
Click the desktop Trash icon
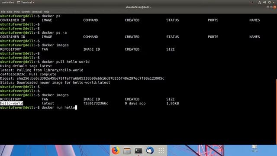254,148
